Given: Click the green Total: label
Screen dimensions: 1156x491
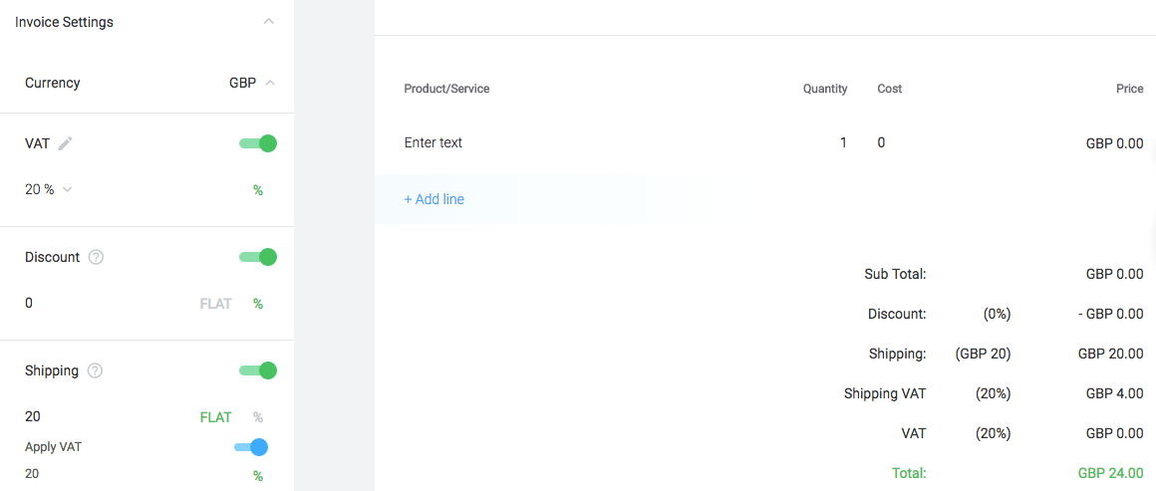Looking at the screenshot, I should coord(909,473).
